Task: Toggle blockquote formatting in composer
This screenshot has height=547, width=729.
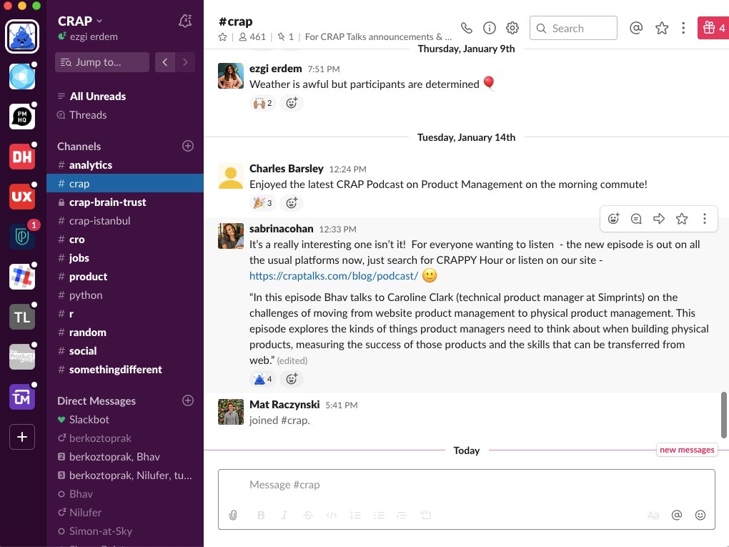Action: [x=402, y=515]
